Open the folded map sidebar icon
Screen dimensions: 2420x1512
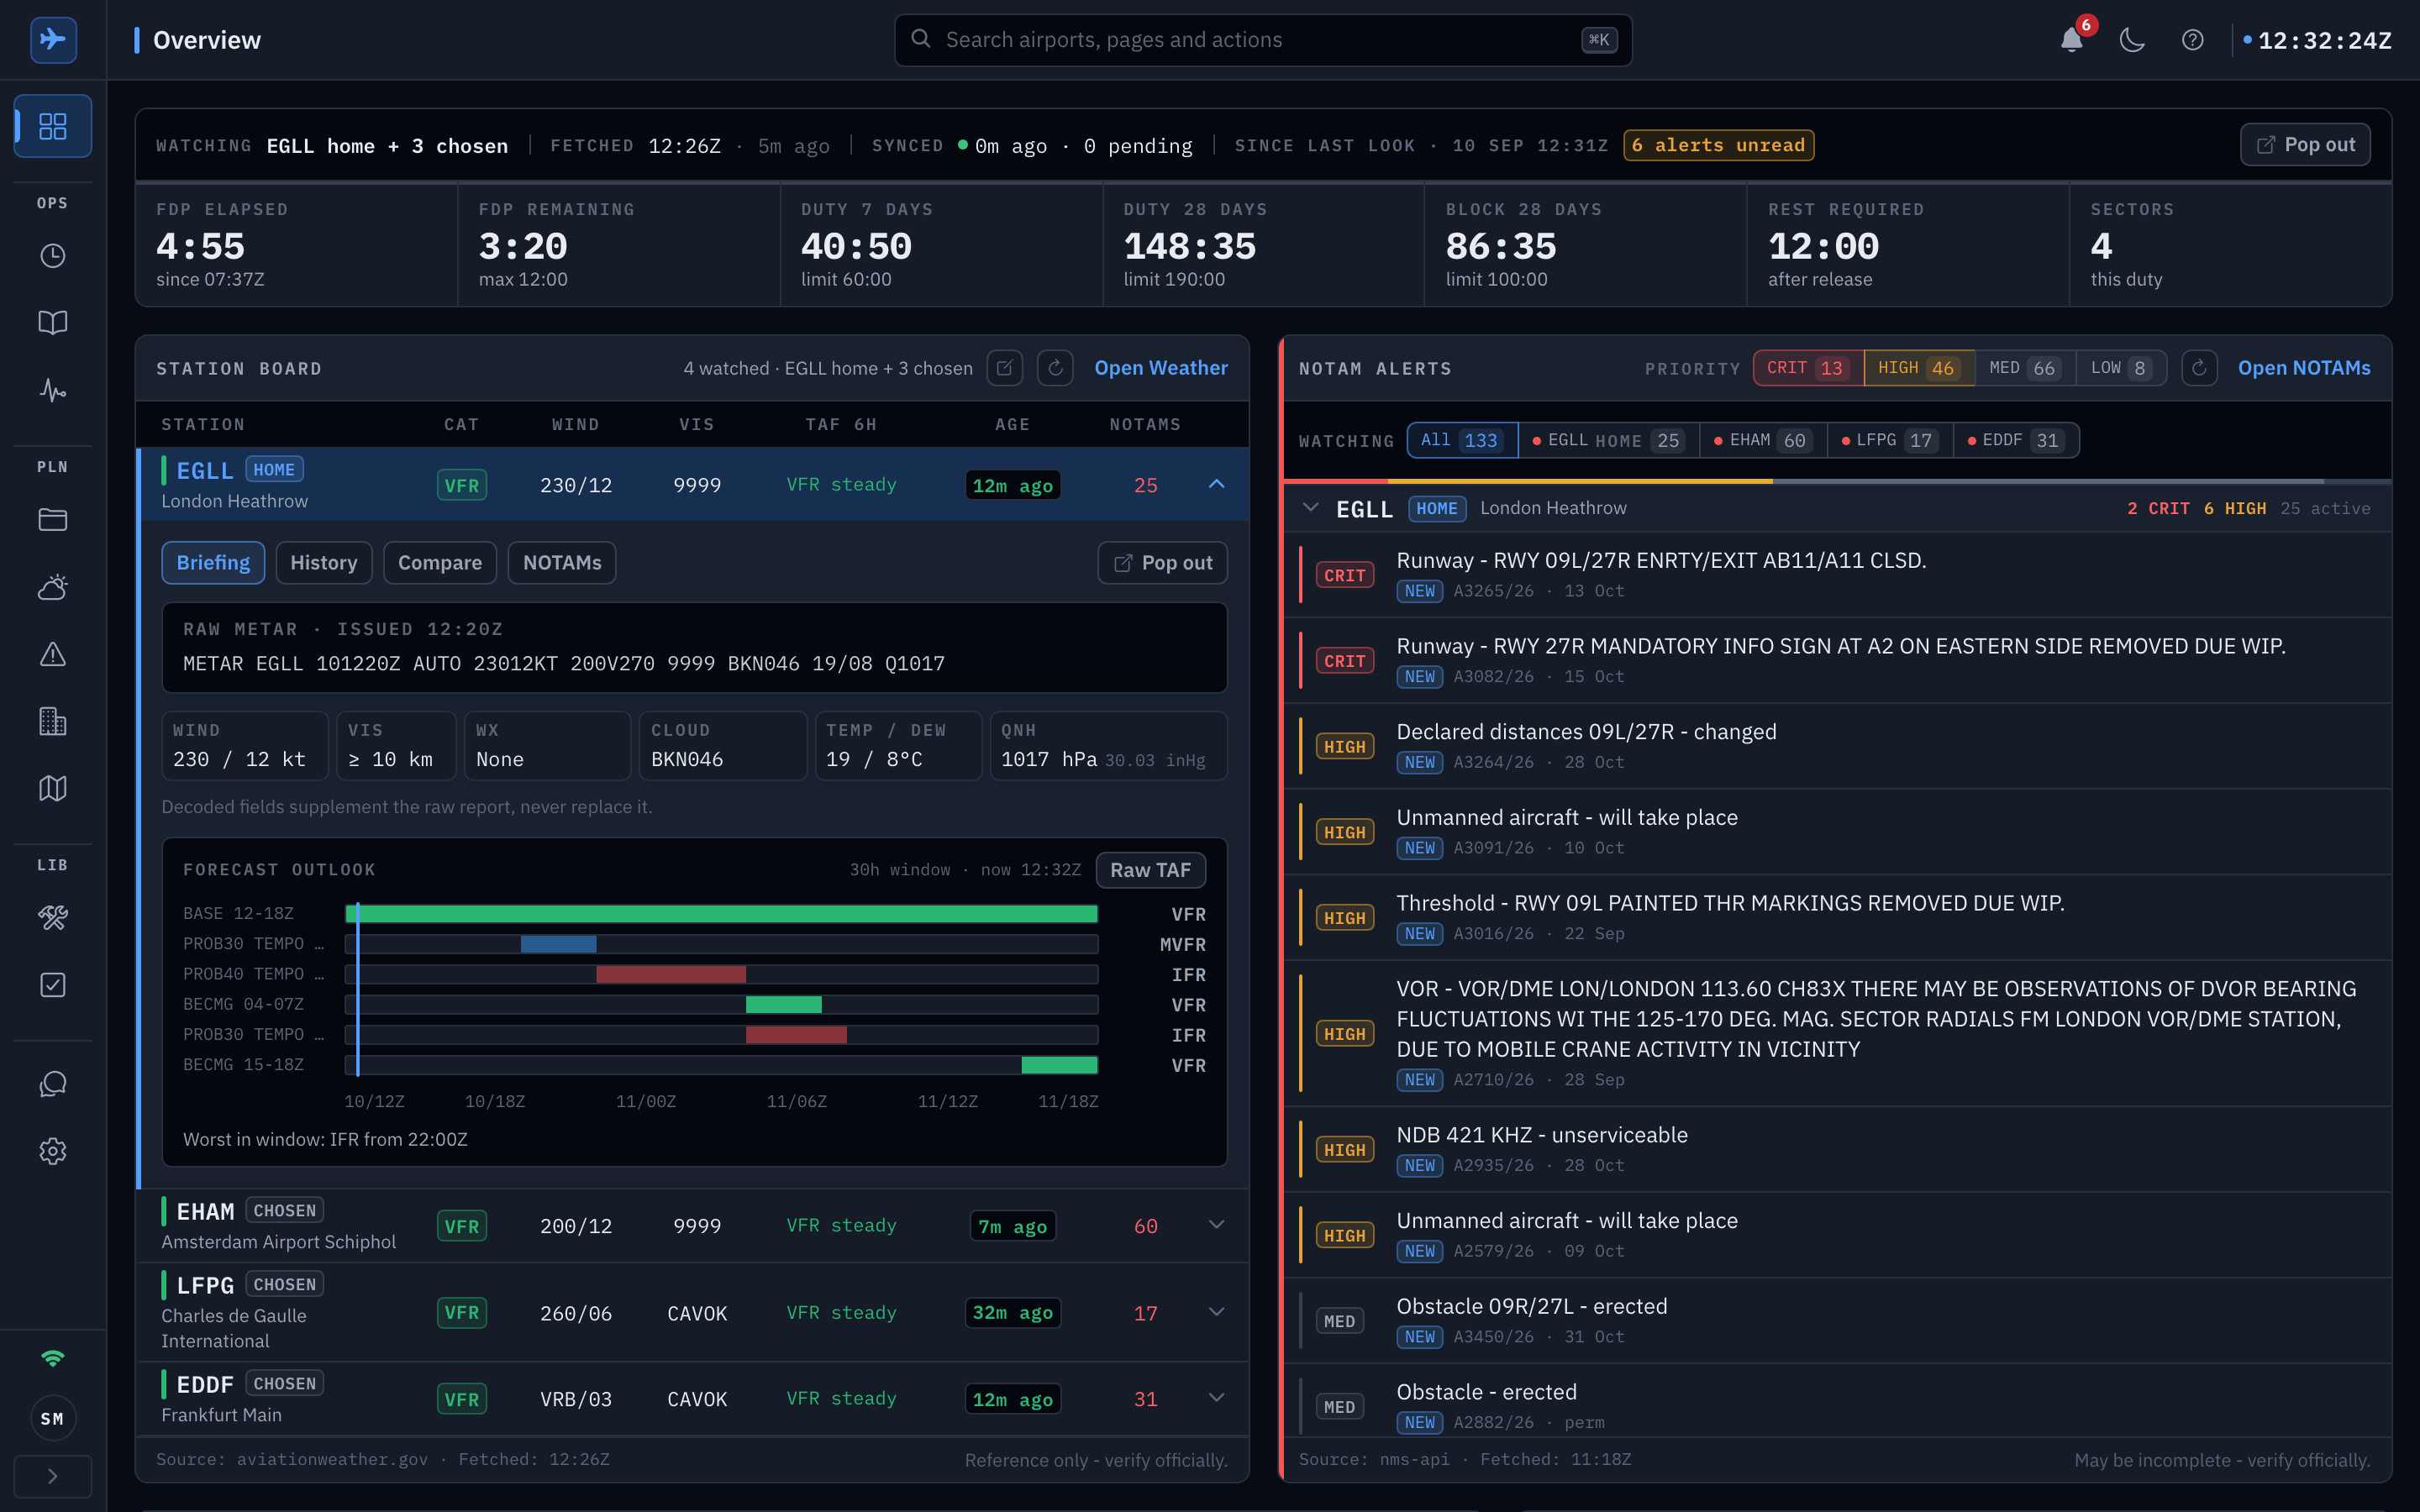coord(53,788)
